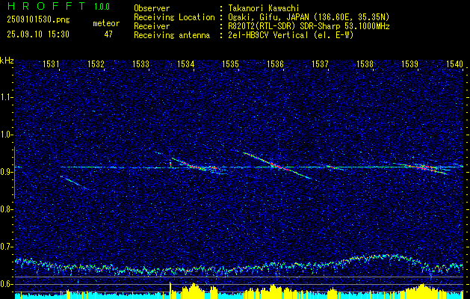Click the 1532 time marker

(x=96, y=64)
